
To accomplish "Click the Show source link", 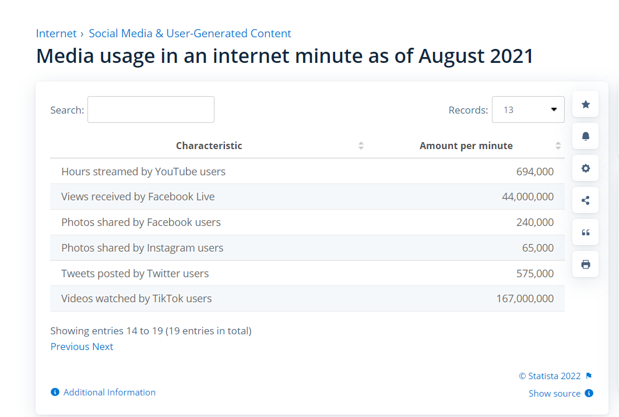I will coord(554,393).
